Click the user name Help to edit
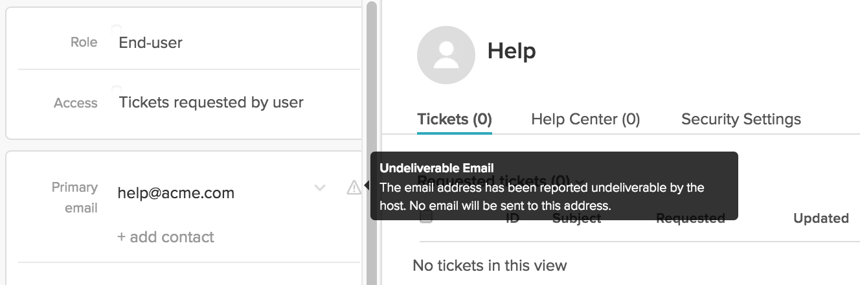The height and width of the screenshot is (285, 860). (512, 50)
